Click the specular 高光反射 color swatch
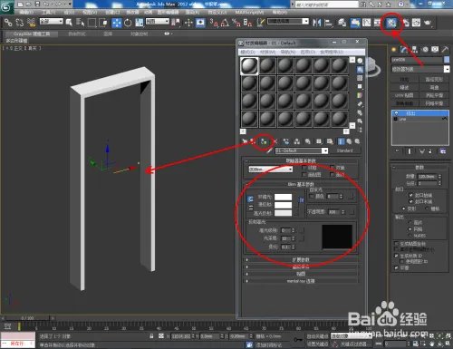453x349 pixels. (x=283, y=213)
